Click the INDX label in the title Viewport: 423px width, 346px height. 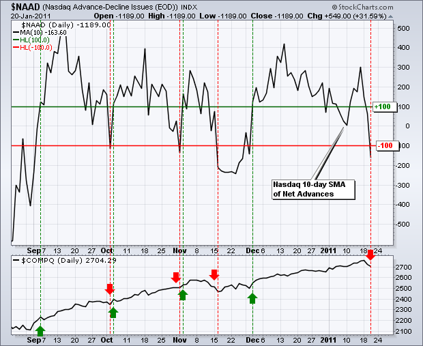(x=189, y=8)
